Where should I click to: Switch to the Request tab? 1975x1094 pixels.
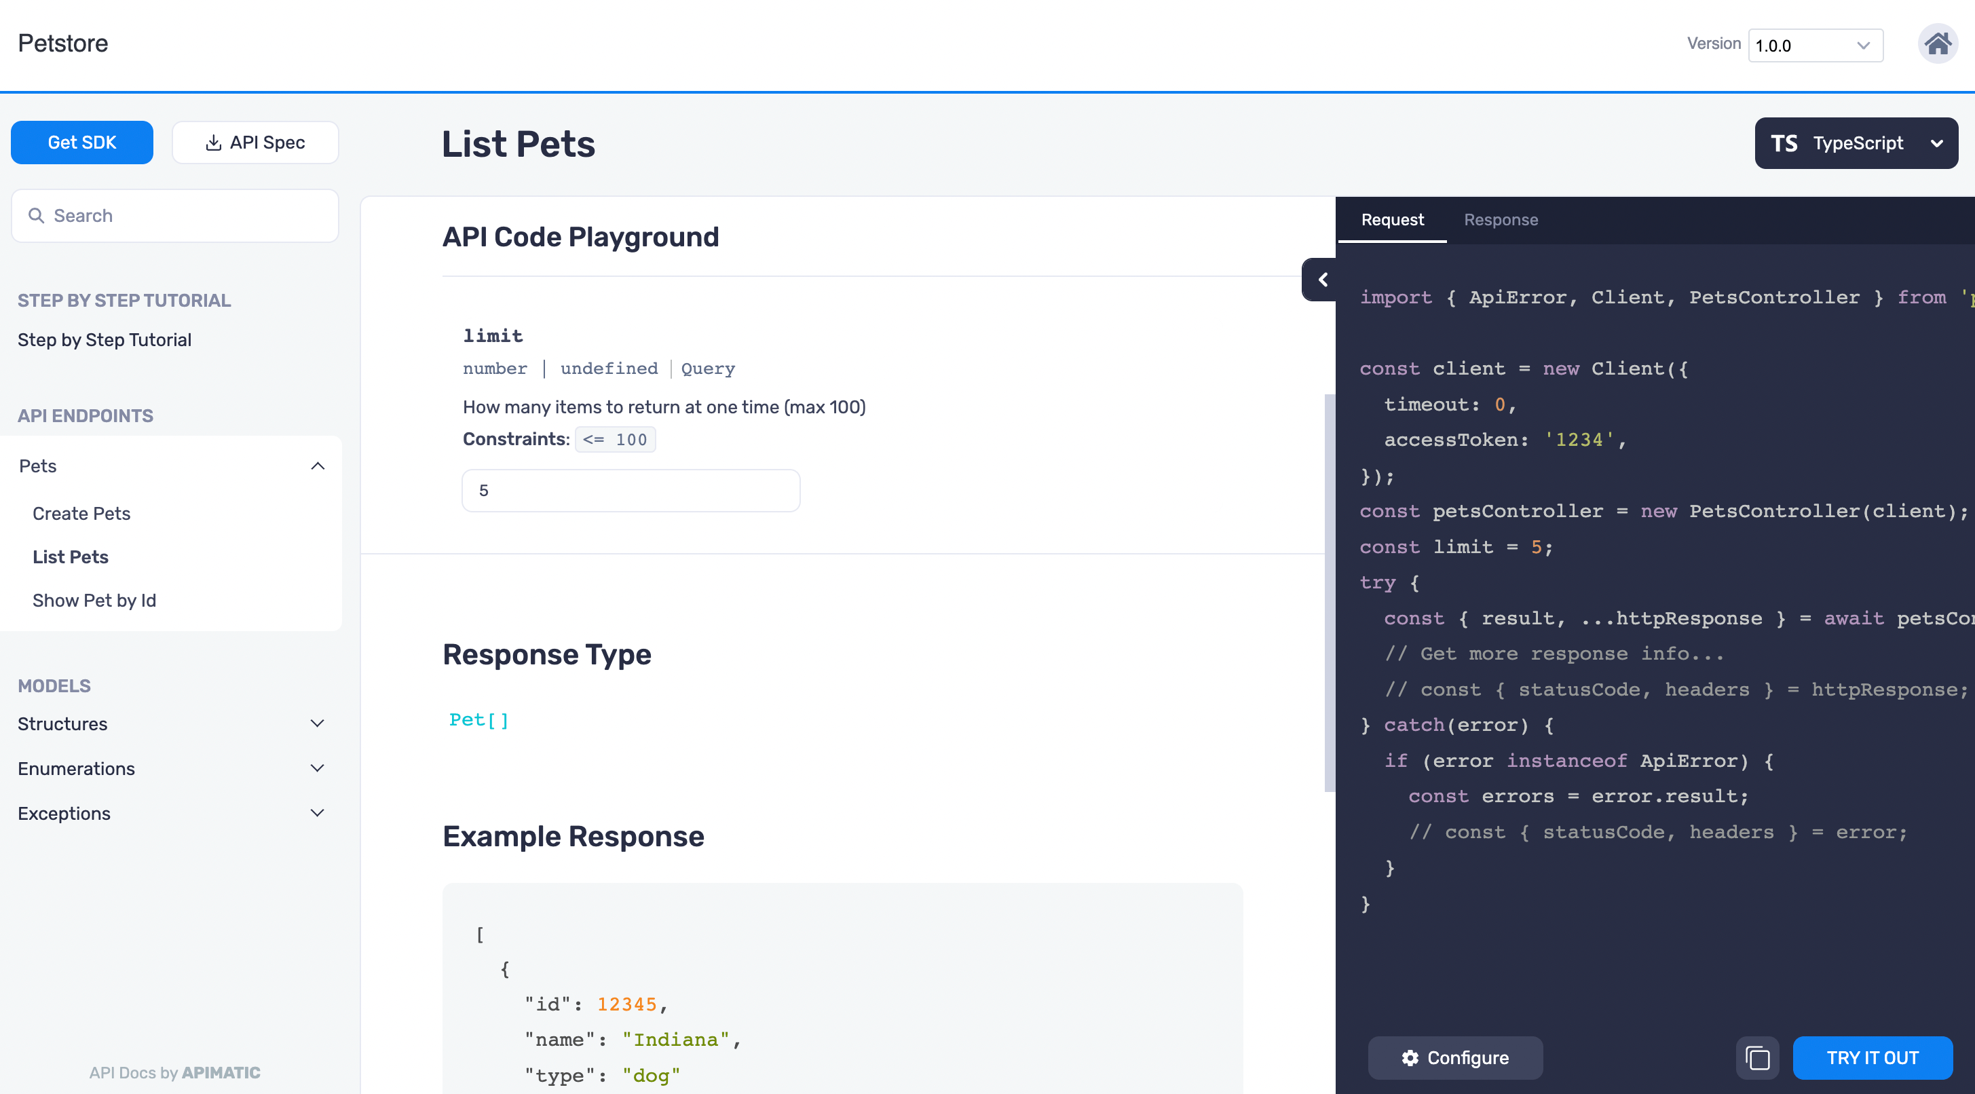[x=1392, y=220]
